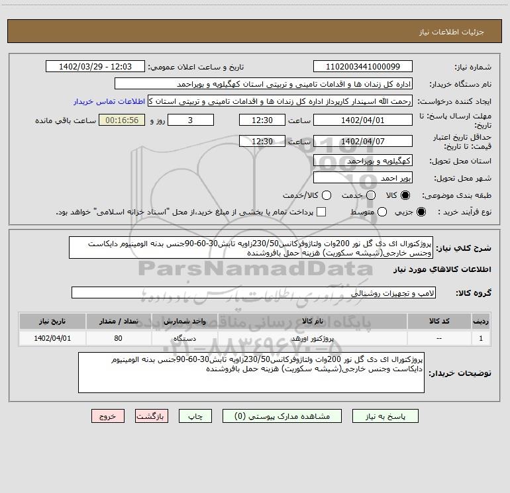The width and height of the screenshot is (510, 493).
Task: Click the general need description text box
Action: 251,248
